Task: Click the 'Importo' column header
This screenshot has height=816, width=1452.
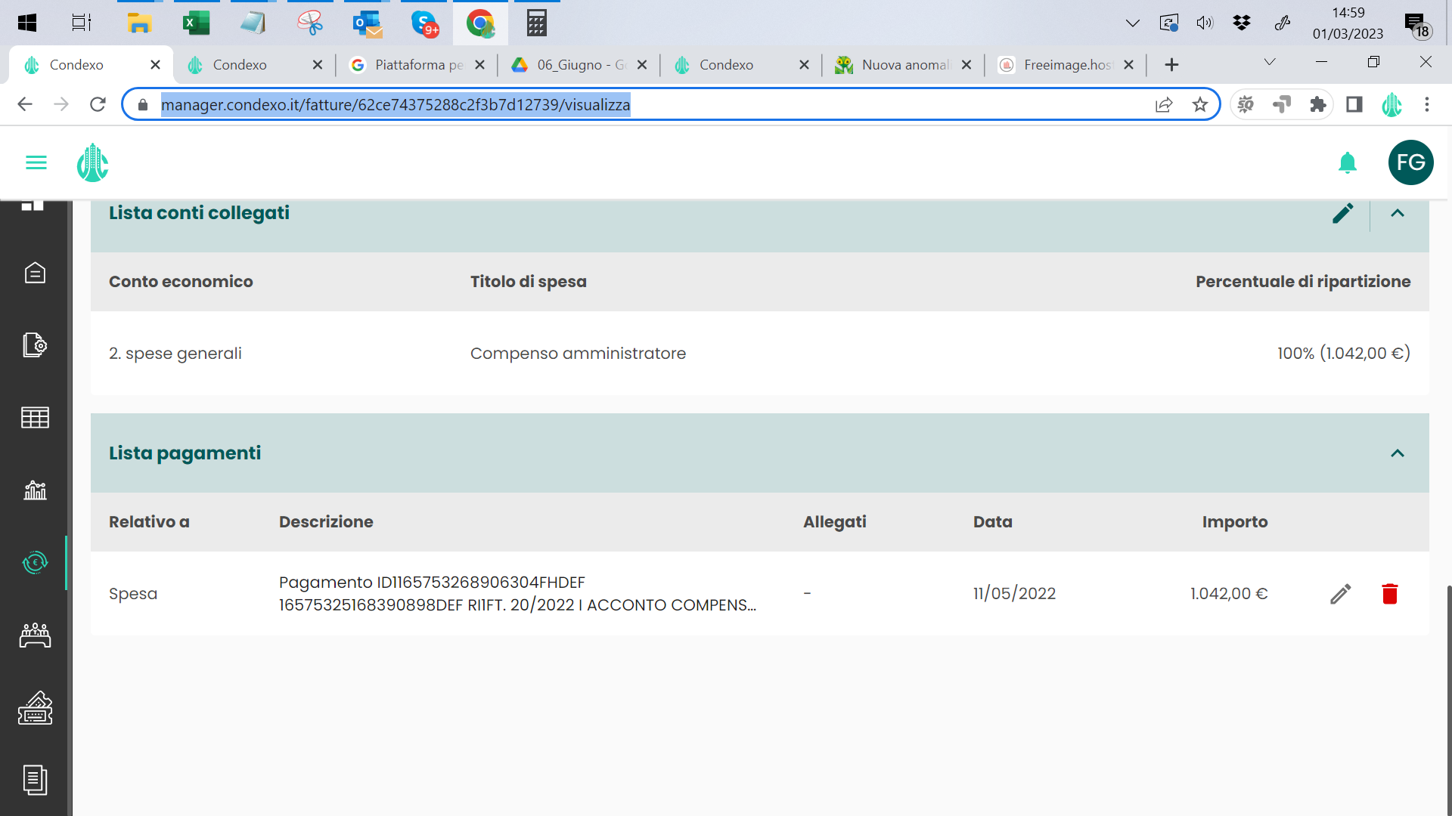Action: pos(1235,522)
